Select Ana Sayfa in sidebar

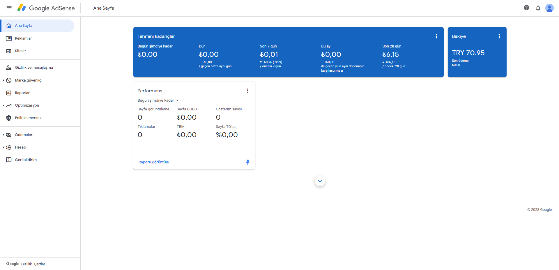37,26
